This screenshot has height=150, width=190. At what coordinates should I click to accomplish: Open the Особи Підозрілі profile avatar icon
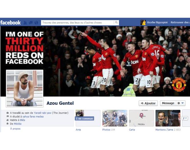(143, 23)
